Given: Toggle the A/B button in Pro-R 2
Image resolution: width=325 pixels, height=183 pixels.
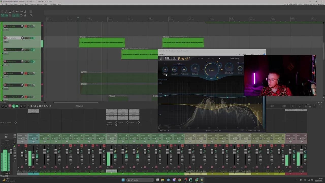Looking at the screenshot, I should 208,58.
